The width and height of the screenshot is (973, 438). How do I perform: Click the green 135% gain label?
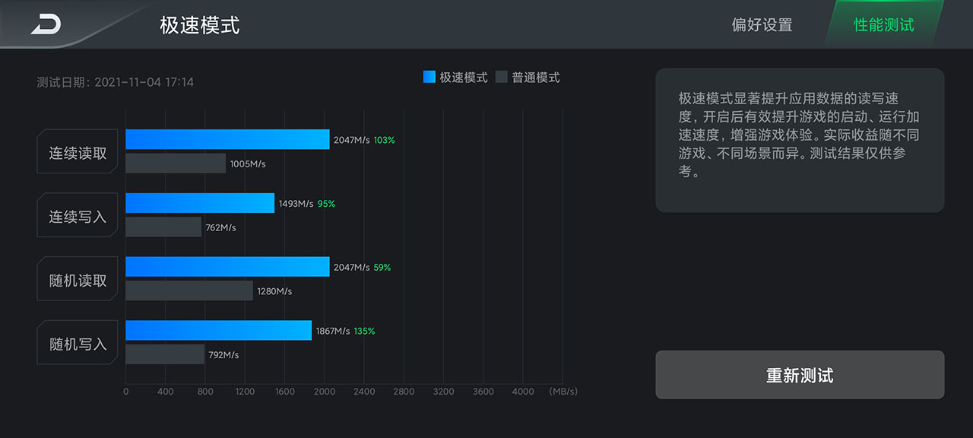(364, 331)
